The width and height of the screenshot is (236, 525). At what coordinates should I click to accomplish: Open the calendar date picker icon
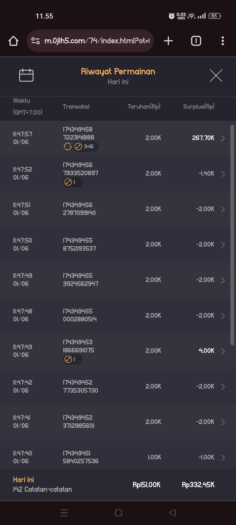pyautogui.click(x=26, y=75)
